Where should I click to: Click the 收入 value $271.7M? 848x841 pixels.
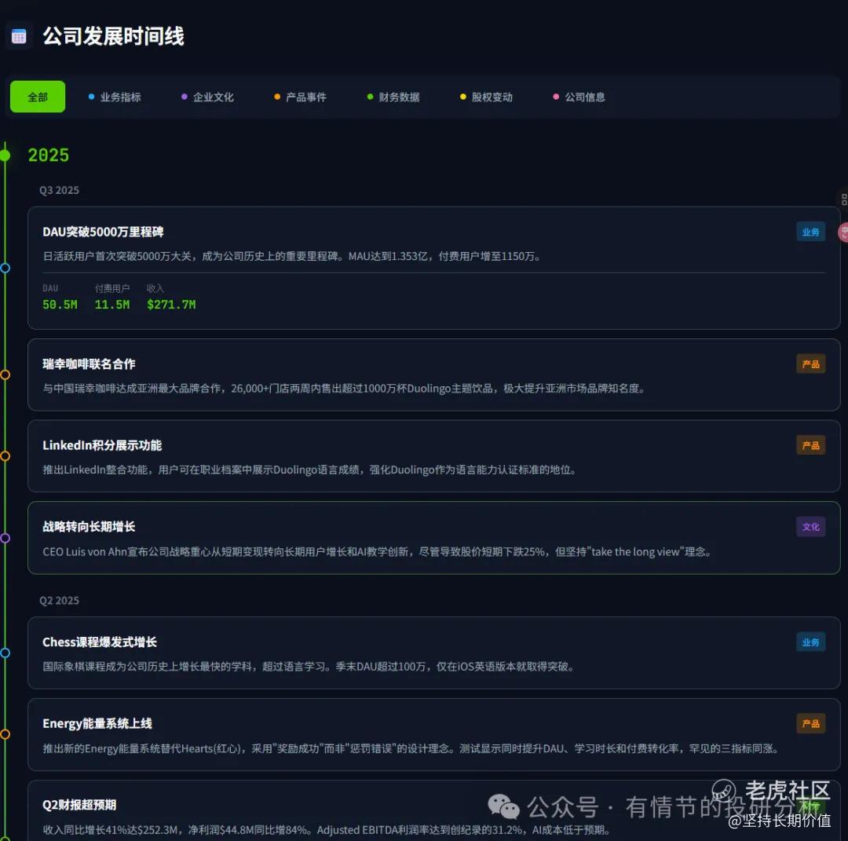(x=171, y=305)
